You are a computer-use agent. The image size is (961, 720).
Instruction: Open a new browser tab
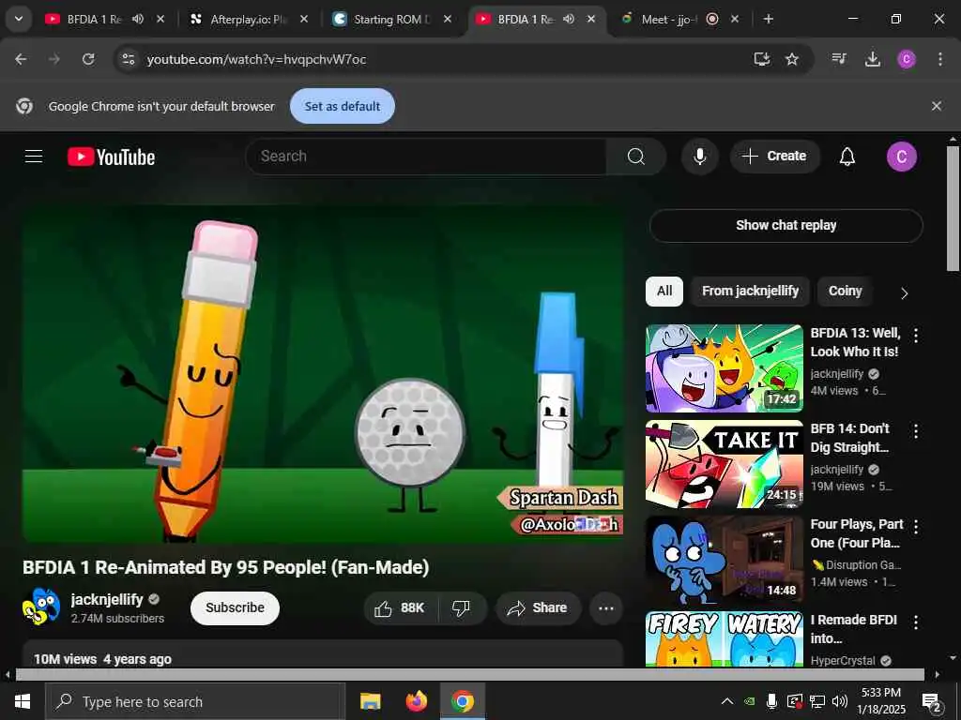click(768, 20)
